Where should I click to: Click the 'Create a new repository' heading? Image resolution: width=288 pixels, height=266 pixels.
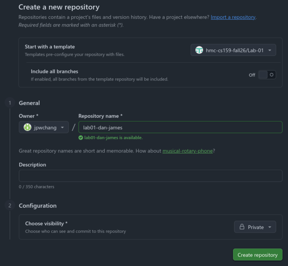click(x=59, y=7)
